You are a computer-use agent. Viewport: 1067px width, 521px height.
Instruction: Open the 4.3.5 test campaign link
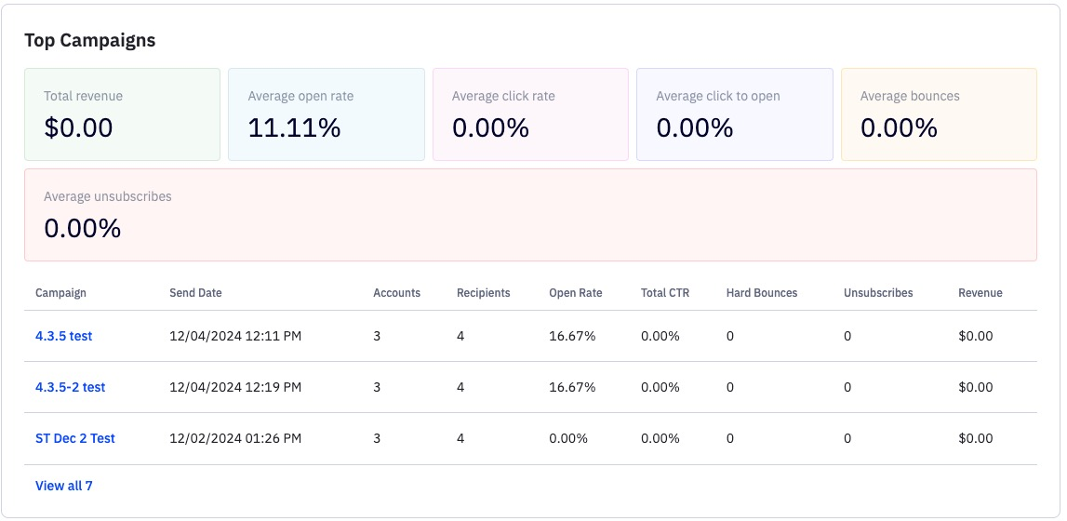pos(63,336)
